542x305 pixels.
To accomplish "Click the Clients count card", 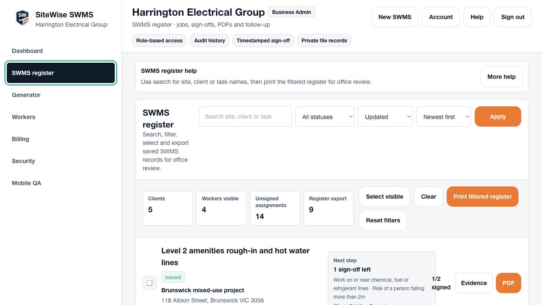I will click(x=168, y=208).
